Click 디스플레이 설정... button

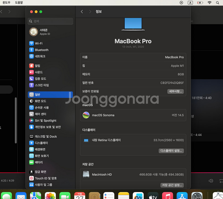pyautogui.click(x=171, y=151)
